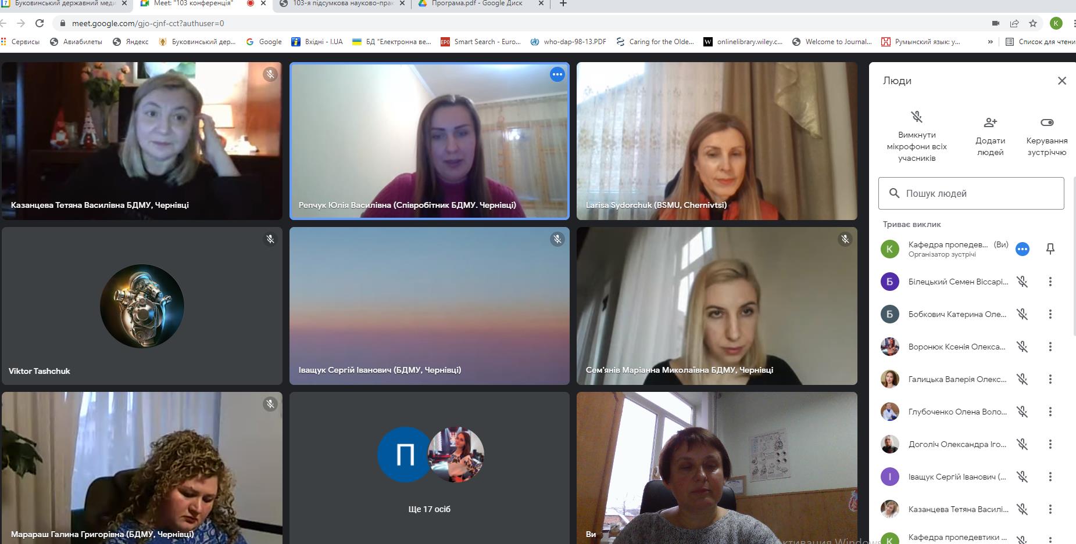The image size is (1076, 544).
Task: Click muted mic icon on Казанцева Тетяна tile
Action: coord(270,74)
